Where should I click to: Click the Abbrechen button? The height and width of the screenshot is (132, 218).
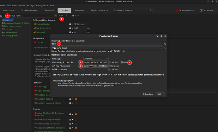click(148, 94)
